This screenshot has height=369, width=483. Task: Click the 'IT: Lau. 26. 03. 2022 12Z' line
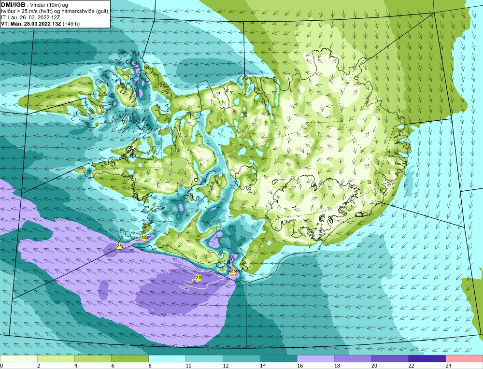[30, 17]
